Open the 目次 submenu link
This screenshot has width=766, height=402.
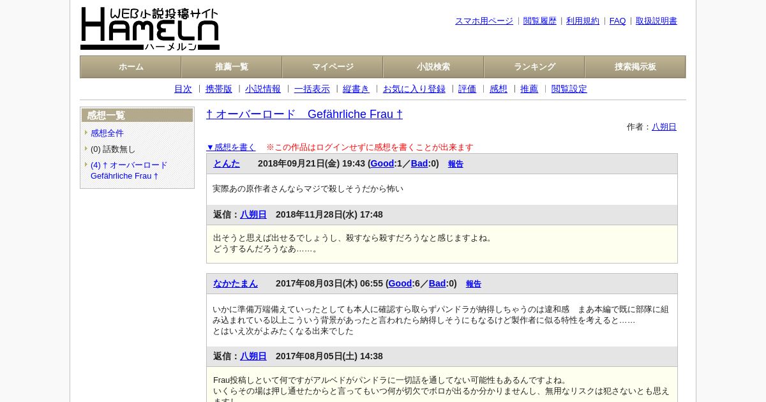coord(183,89)
